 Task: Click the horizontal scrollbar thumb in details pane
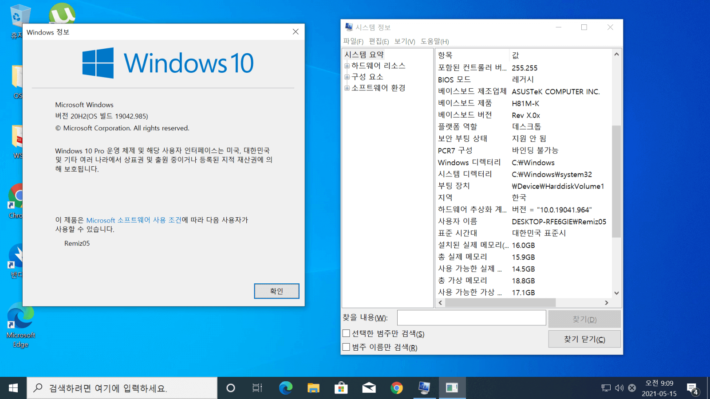click(x=500, y=303)
